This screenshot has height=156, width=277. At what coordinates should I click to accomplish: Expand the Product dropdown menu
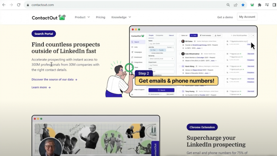(x=82, y=17)
